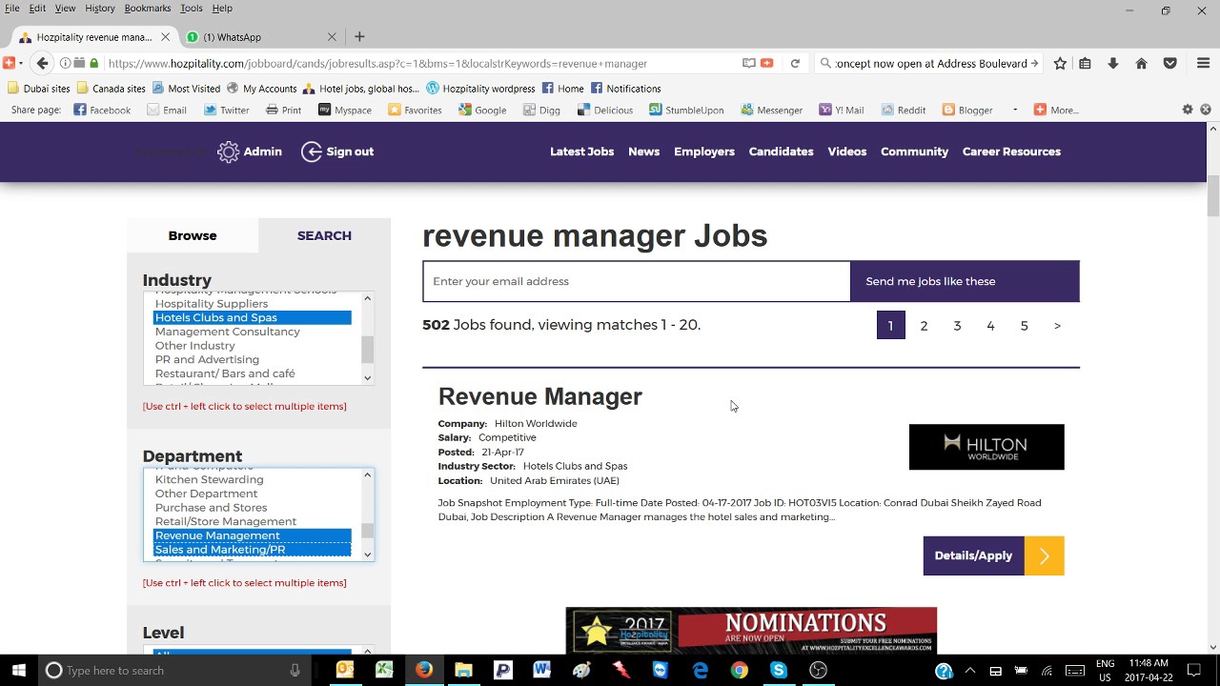This screenshot has width=1220, height=686.
Task: Open the Revenue Manager job title
Action: [540, 396]
